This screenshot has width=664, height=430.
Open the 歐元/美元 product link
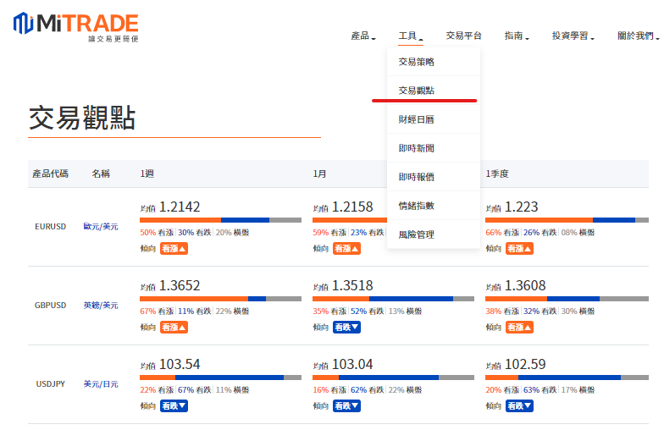pyautogui.click(x=101, y=227)
